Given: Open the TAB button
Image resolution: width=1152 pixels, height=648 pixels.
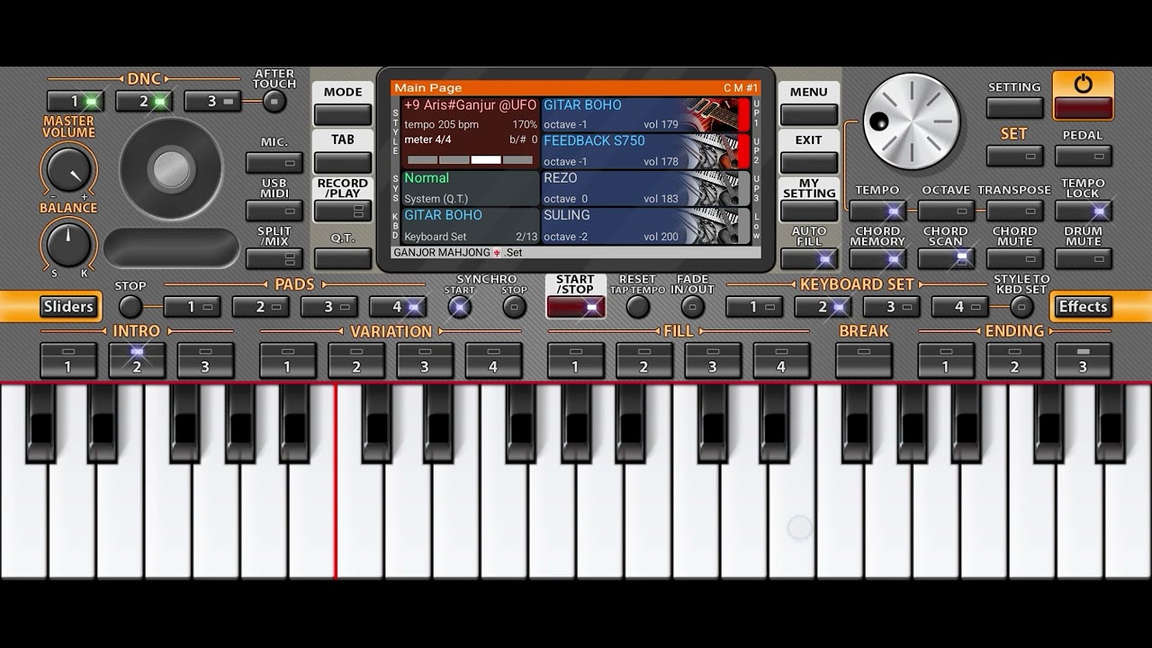Looking at the screenshot, I should click(x=343, y=163).
